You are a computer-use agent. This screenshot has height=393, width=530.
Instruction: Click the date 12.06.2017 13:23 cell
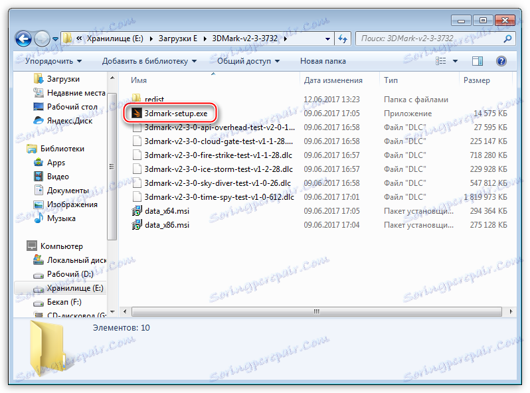tap(331, 100)
